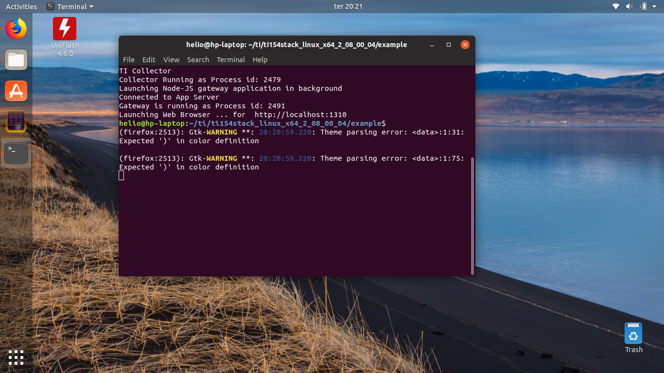Screen dimensions: 664x373
Task: Maximize the terminal window
Action: pyautogui.click(x=449, y=45)
